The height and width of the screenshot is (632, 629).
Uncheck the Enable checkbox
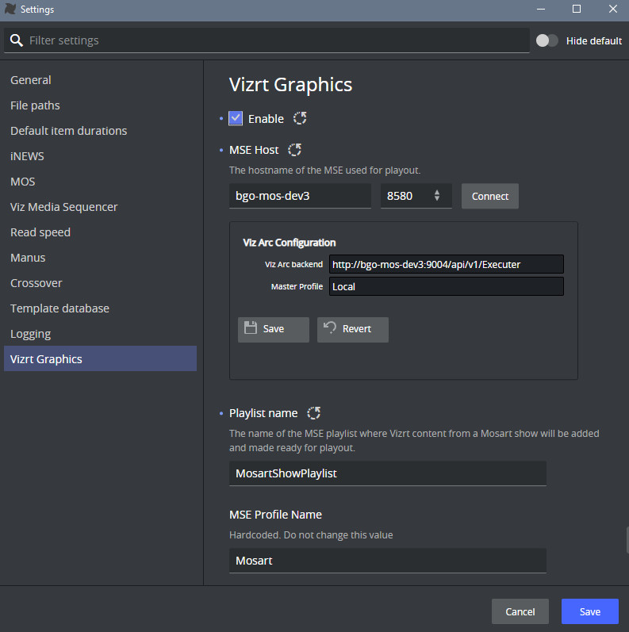pos(236,118)
